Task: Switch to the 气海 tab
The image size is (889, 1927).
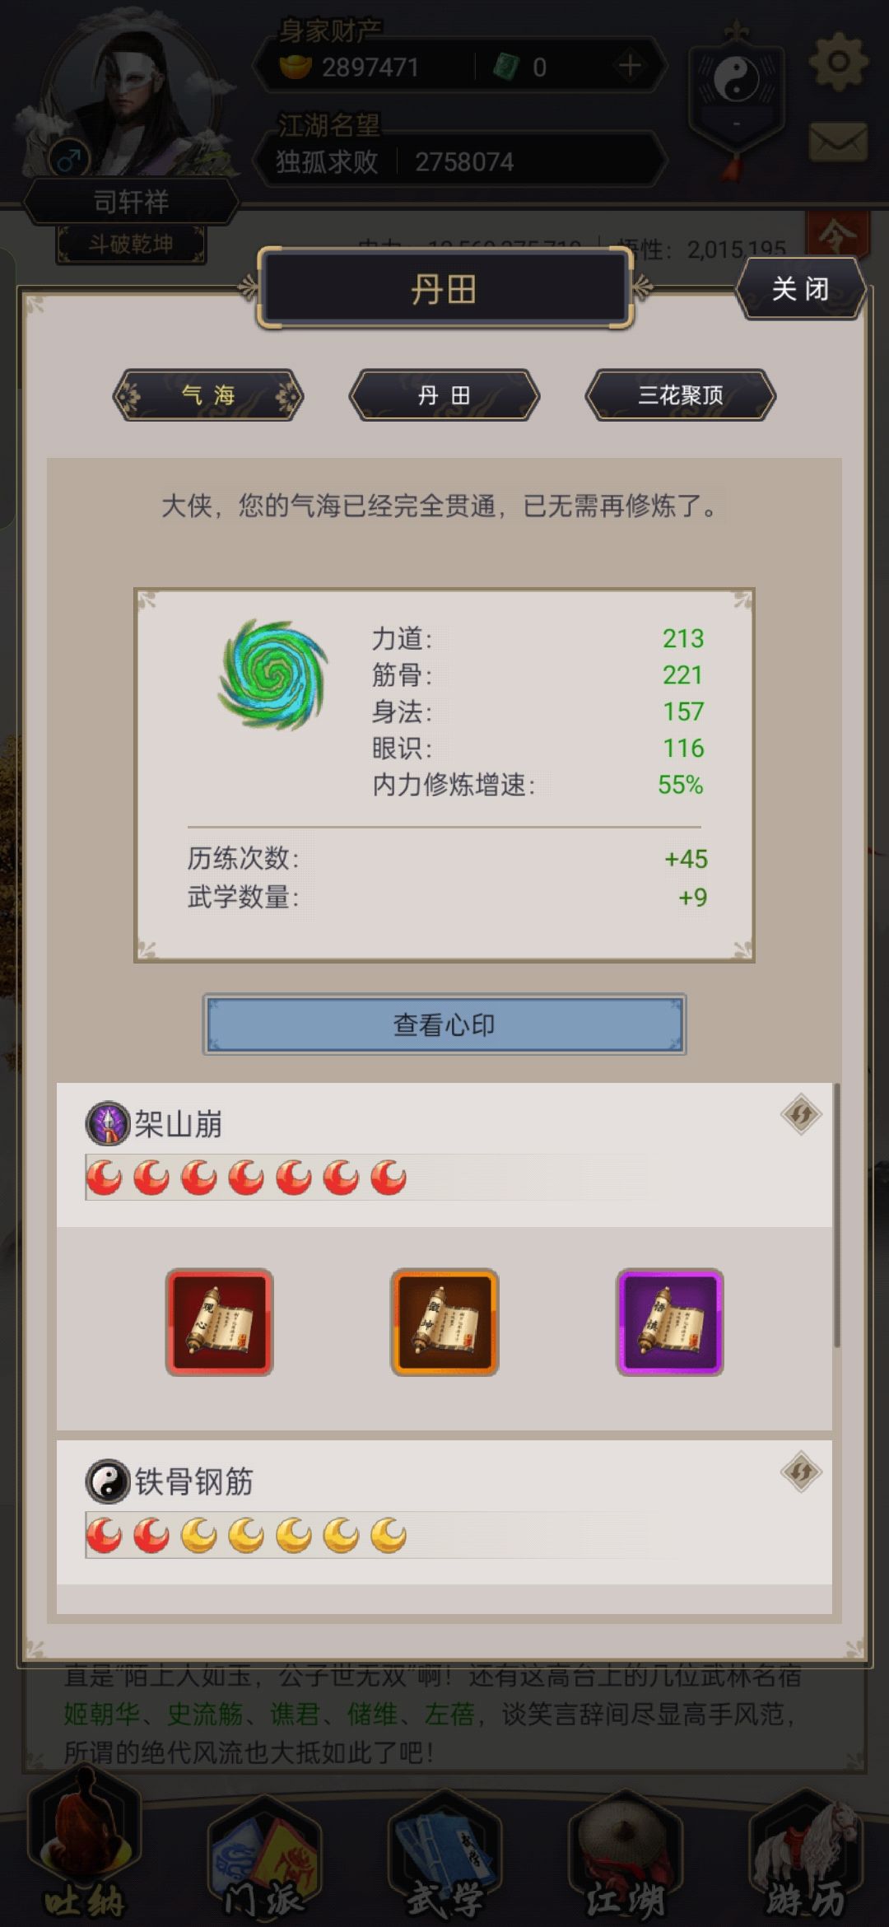Action: (x=208, y=395)
